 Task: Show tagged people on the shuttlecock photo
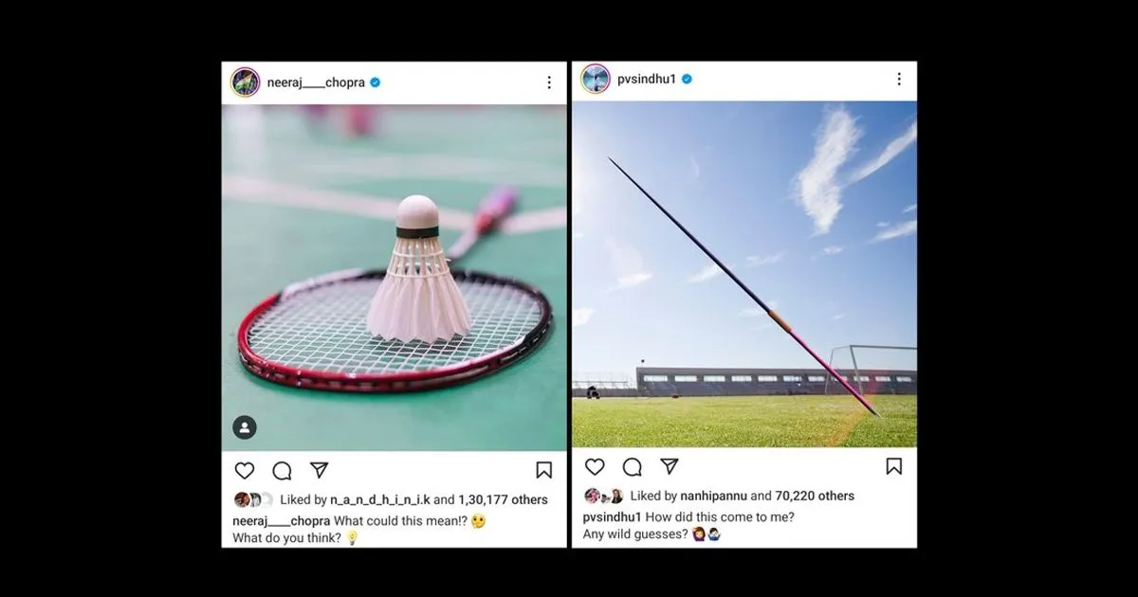(x=245, y=427)
